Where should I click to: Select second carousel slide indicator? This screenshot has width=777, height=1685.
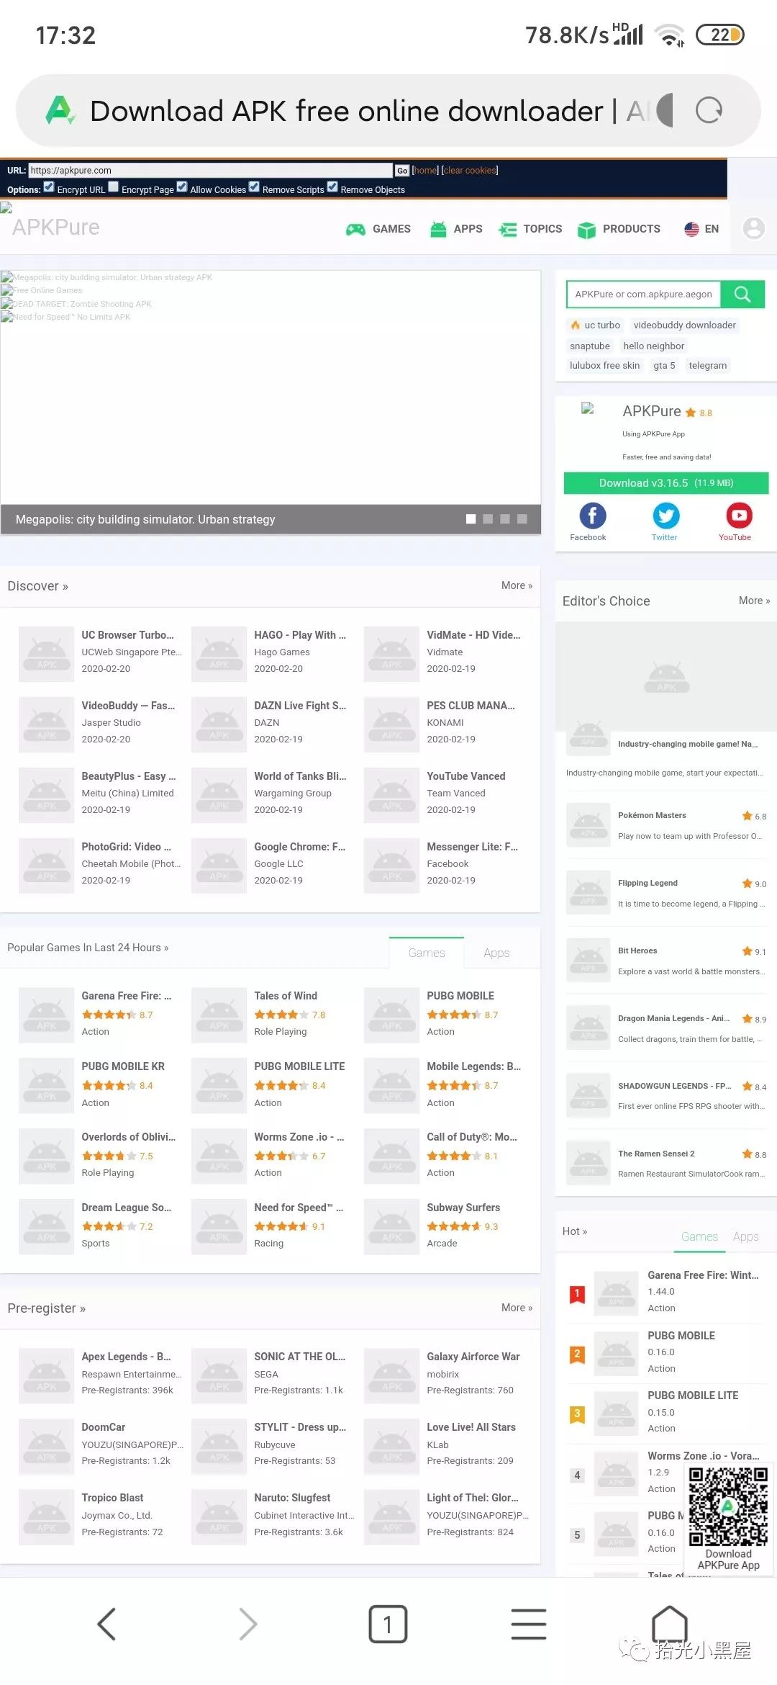click(488, 519)
